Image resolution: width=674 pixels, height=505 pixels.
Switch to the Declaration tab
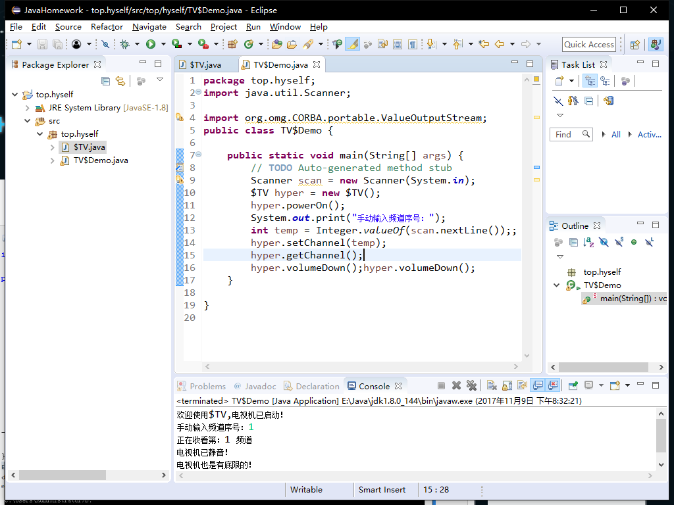click(311, 386)
